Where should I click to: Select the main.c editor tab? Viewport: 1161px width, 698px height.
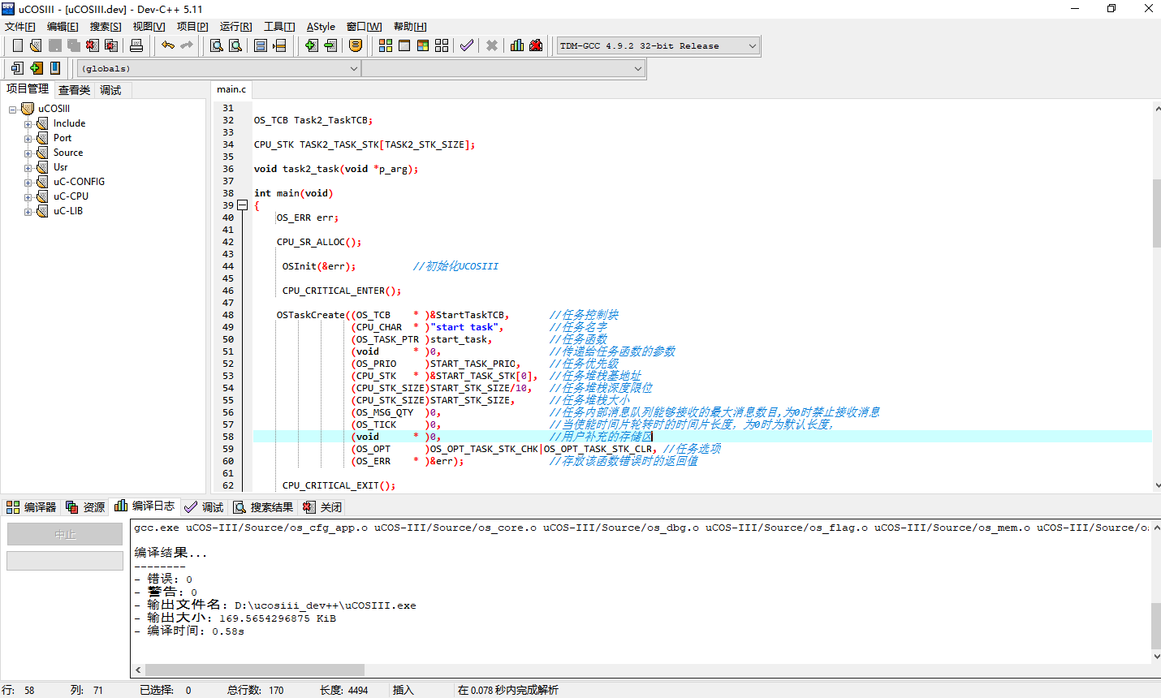(231, 89)
